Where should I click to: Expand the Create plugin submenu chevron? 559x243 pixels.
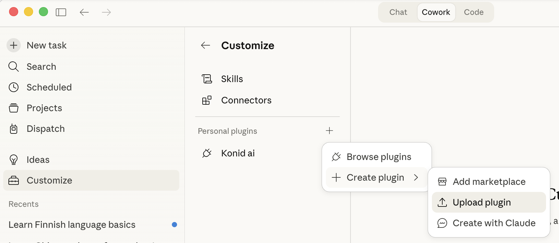pos(416,177)
